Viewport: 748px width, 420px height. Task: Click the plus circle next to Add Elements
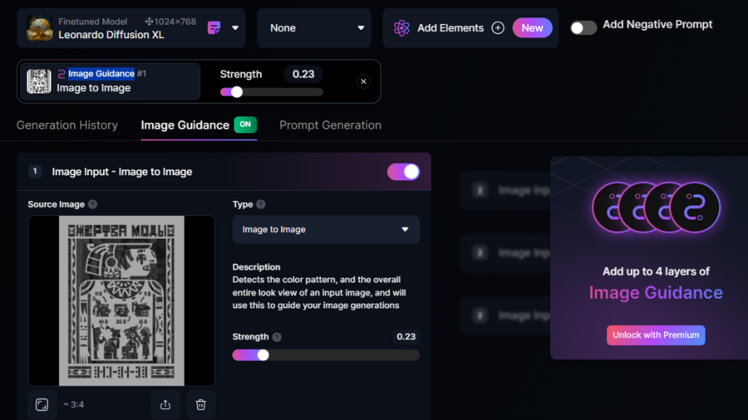(498, 28)
